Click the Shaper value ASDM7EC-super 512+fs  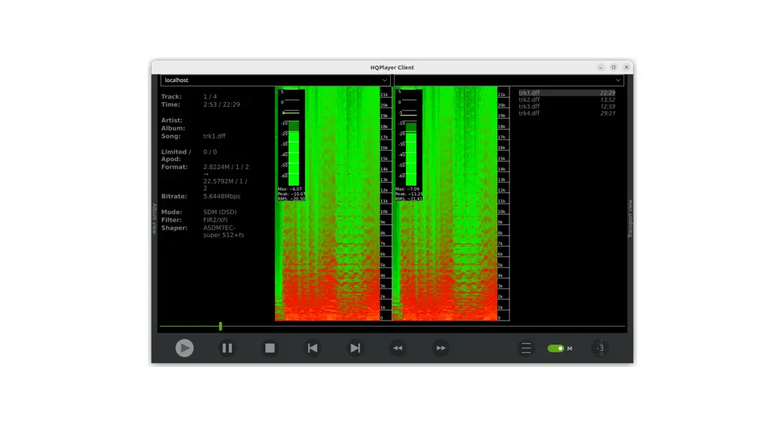click(224, 231)
